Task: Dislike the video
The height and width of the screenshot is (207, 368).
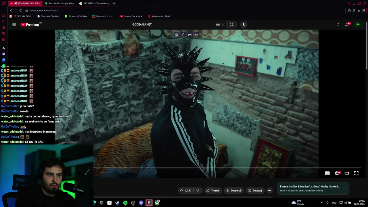Action: [x=198, y=191]
